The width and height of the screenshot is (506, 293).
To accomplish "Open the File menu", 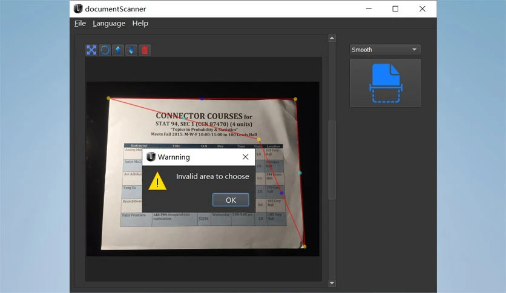I will 80,23.
